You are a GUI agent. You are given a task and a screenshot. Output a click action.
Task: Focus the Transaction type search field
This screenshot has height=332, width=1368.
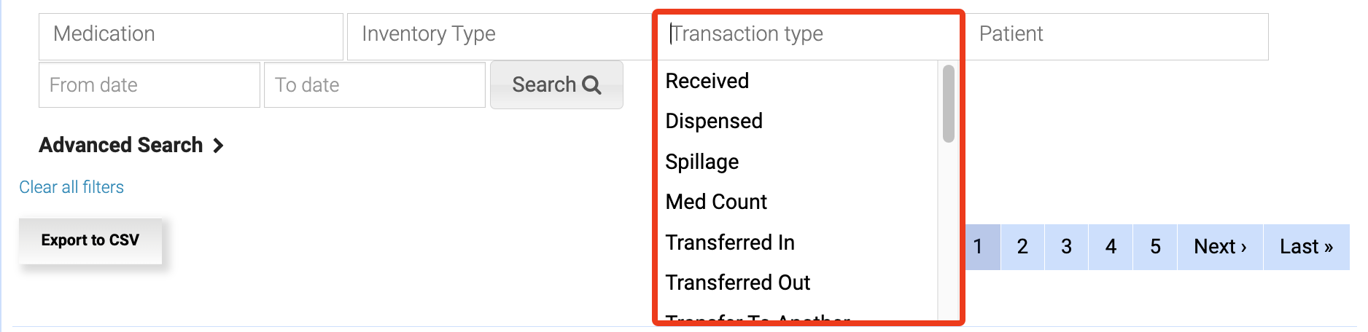coord(808,34)
